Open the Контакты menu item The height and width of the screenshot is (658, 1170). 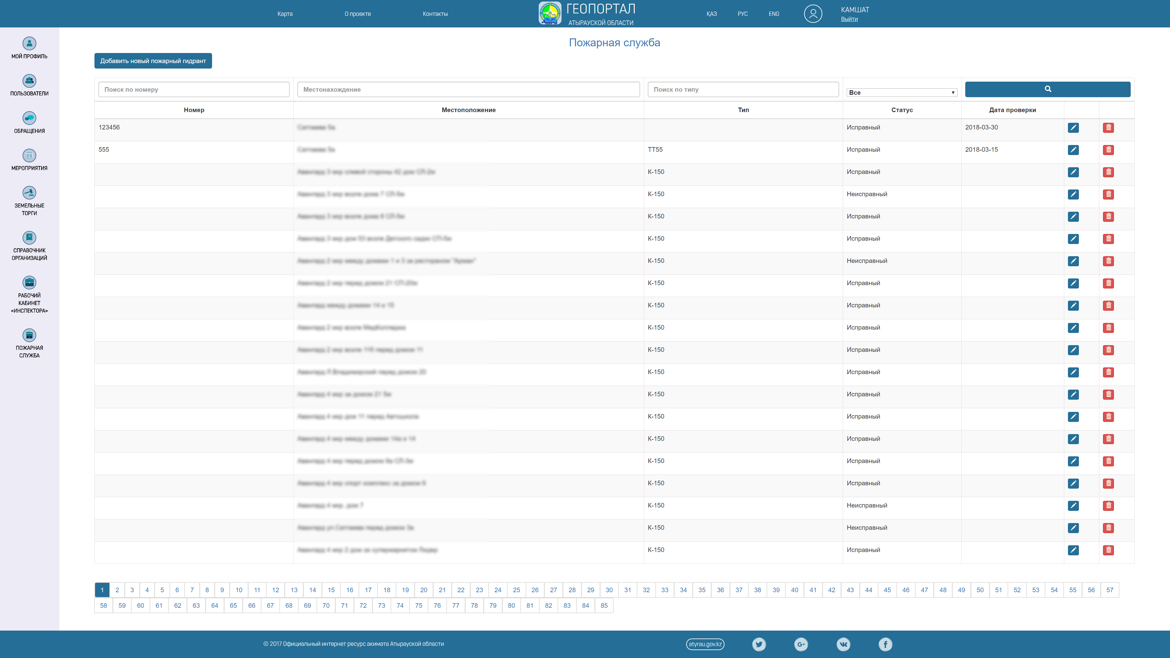point(435,14)
